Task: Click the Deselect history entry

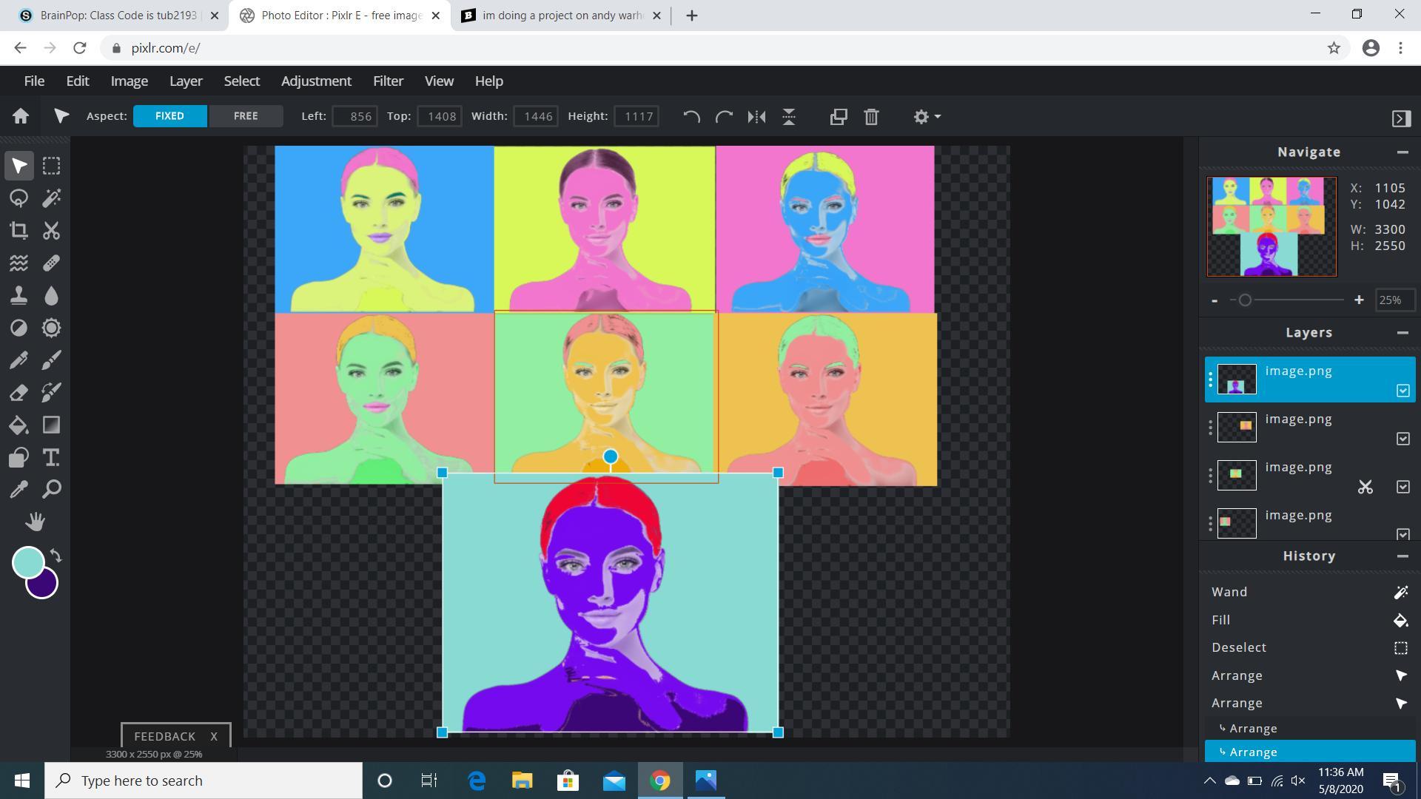Action: [1239, 647]
